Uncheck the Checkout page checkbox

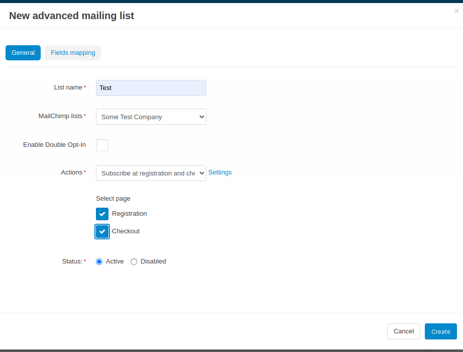[102, 231]
